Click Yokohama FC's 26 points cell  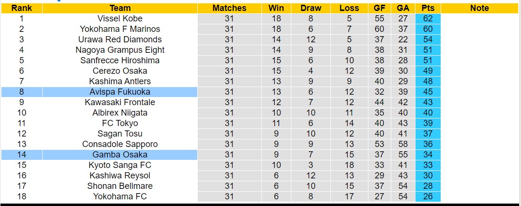click(428, 196)
